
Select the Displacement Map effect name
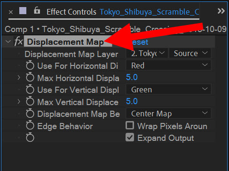coord(65,42)
